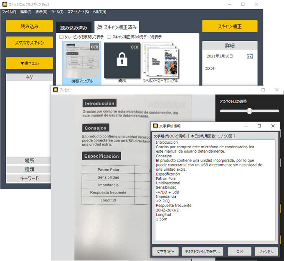Click テキストファイルで保存 button
The width and height of the screenshot is (284, 261).
(203, 251)
